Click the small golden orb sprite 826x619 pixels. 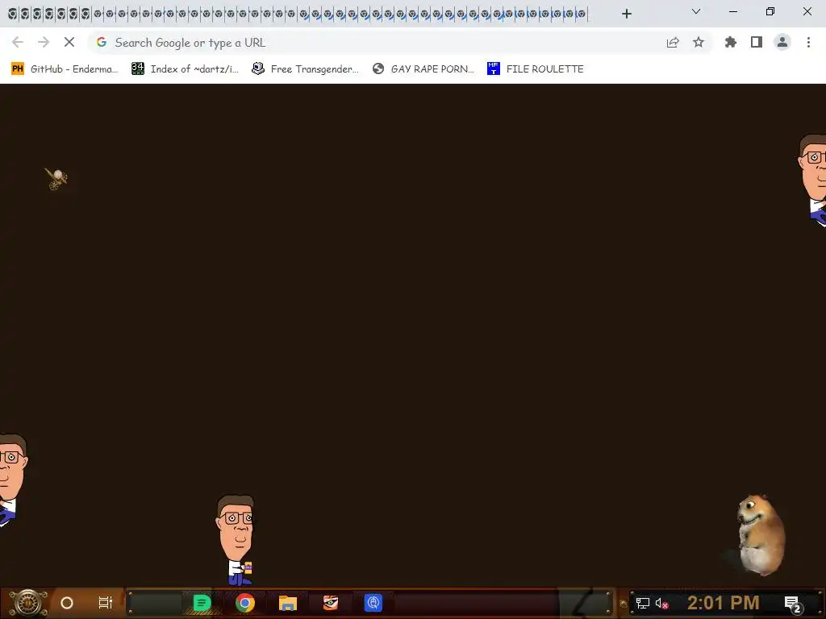point(56,178)
